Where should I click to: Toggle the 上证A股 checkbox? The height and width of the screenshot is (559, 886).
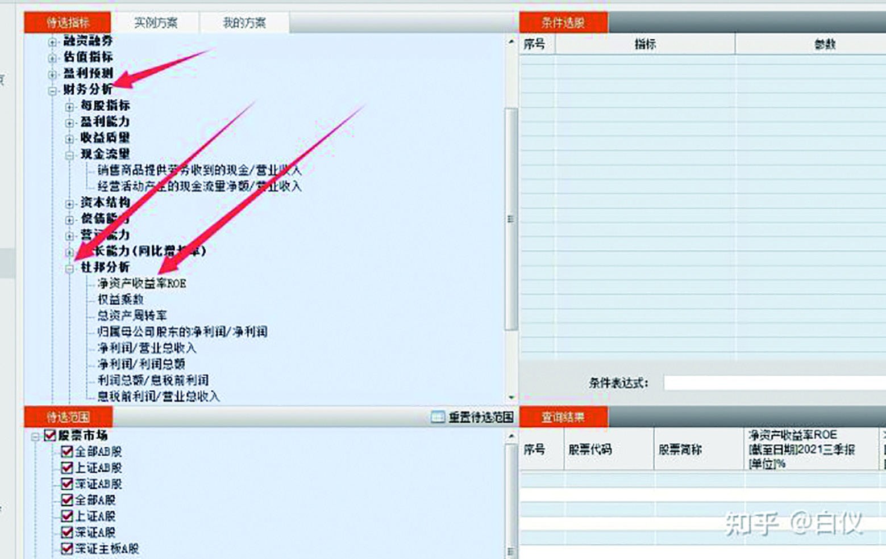[67, 516]
